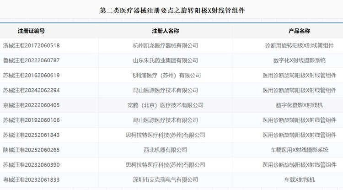Click registration number 京械注准20222060405
The width and height of the screenshot is (343, 190).
(31, 105)
